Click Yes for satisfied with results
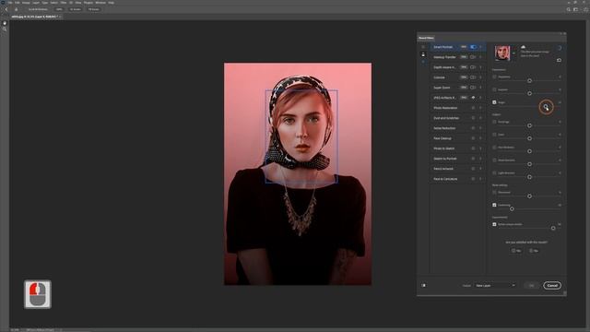590x332 pixels. click(516, 250)
